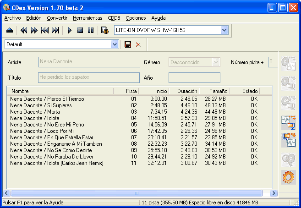301x208 pixels.
Task: Click the eject CD tray icon
Action: [10, 30]
